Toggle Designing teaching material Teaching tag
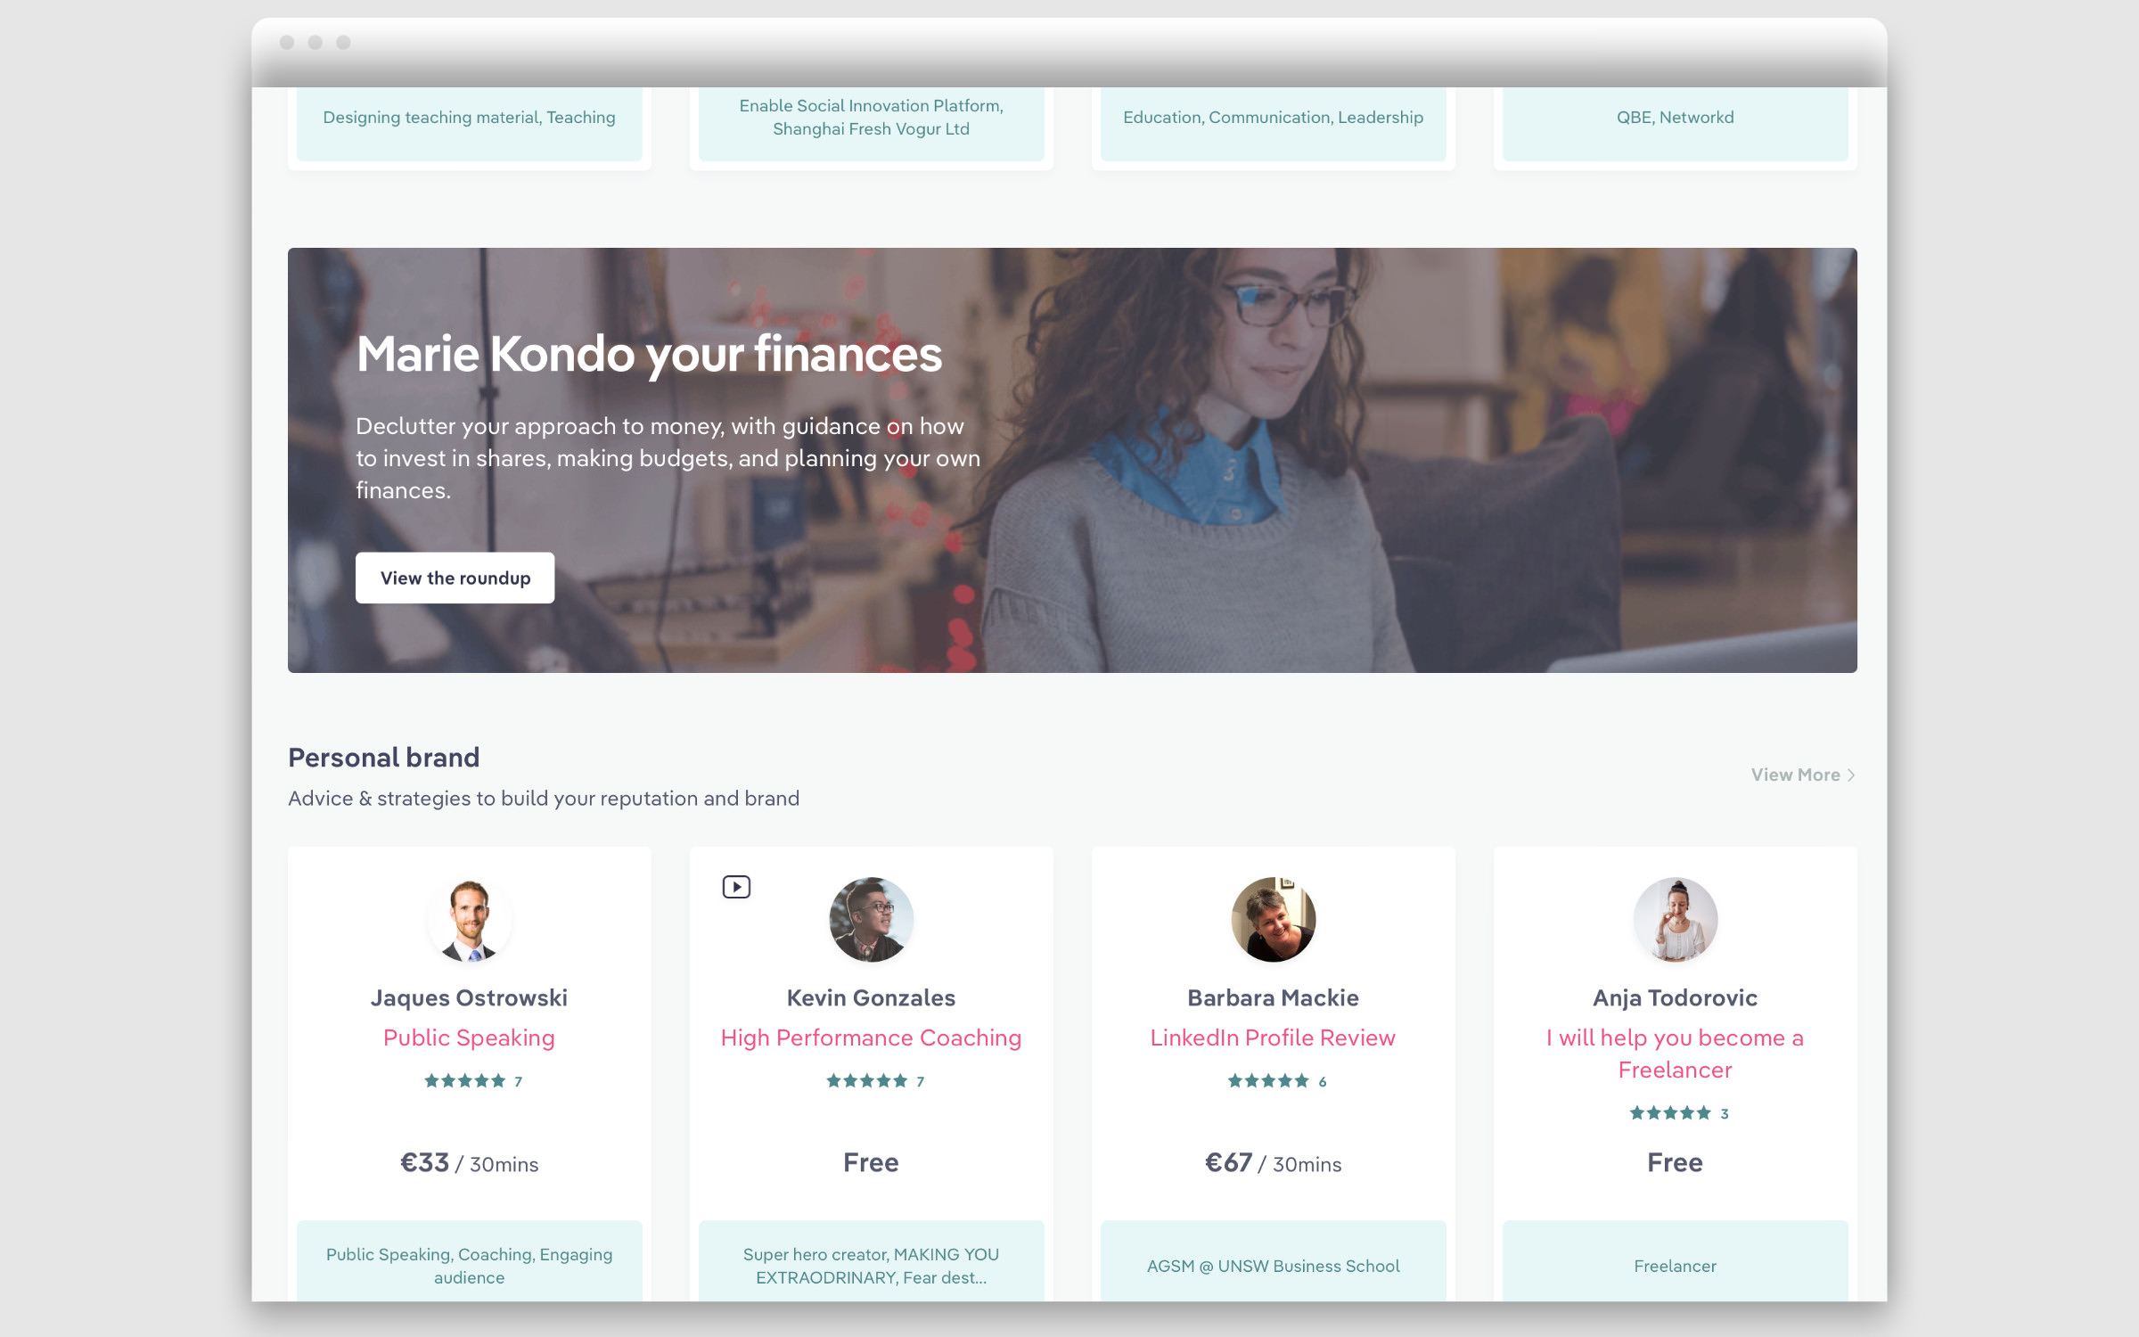Image resolution: width=2139 pixels, height=1337 pixels. [467, 117]
